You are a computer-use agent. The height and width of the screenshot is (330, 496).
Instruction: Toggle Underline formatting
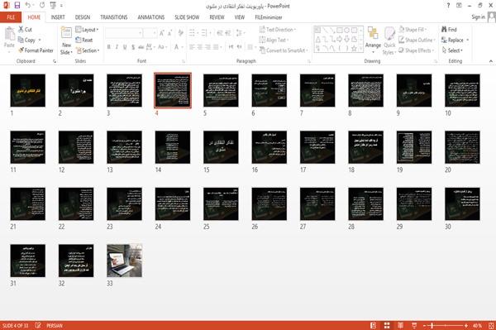(125, 47)
